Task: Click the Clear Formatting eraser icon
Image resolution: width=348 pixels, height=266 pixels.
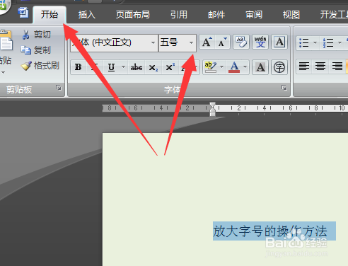Action: (241, 42)
